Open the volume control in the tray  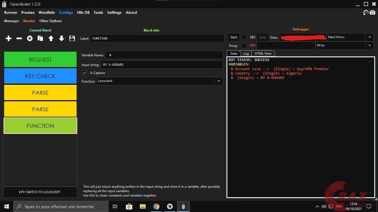click(x=324, y=206)
